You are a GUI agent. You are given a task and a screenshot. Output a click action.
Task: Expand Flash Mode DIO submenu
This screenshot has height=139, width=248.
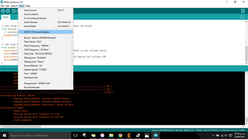click(46, 42)
